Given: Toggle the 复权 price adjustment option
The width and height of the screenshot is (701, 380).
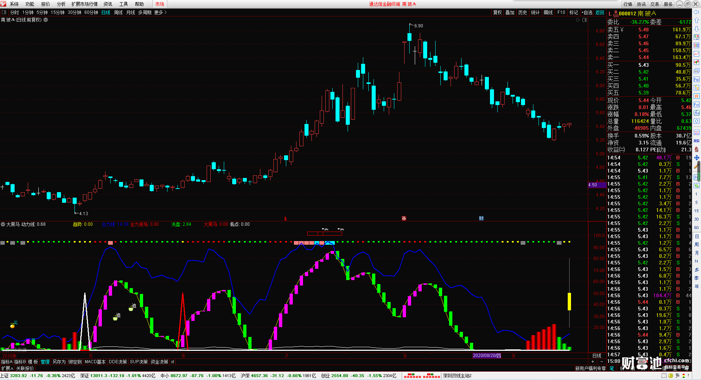Looking at the screenshot, I should 497,12.
